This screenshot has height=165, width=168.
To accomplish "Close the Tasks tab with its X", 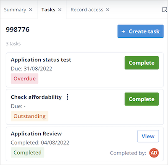I will pos(60,10).
